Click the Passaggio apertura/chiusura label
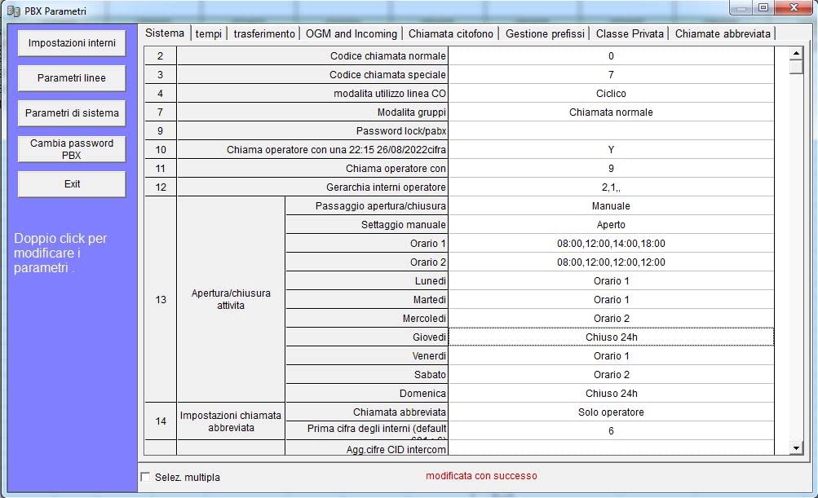Viewport: 818px width, 498px height. point(367,206)
